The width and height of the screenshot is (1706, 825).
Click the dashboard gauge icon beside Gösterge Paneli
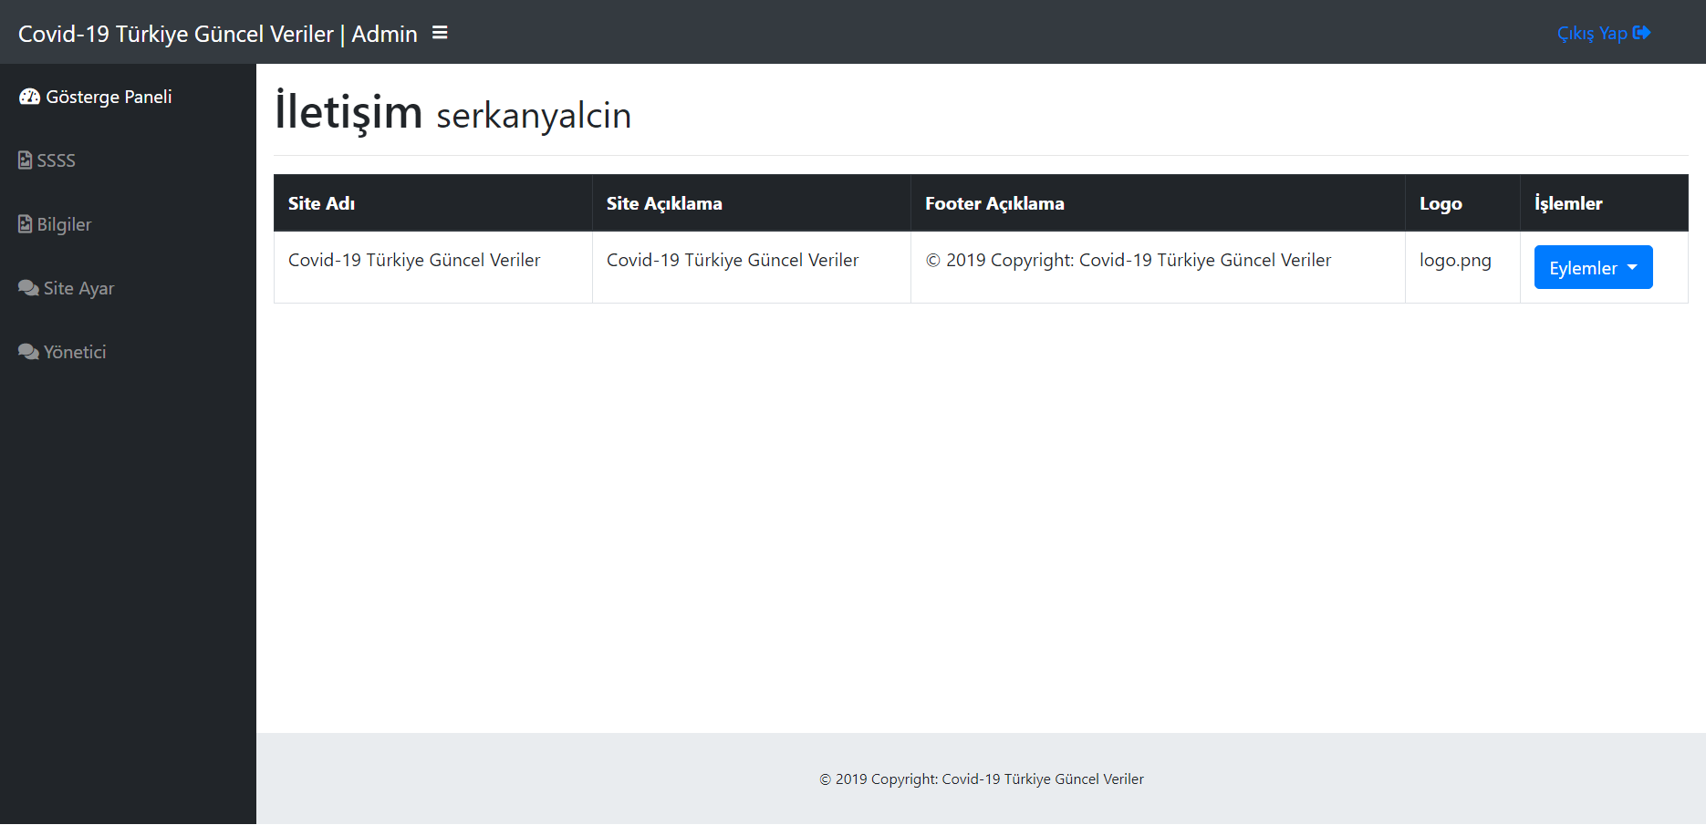(x=29, y=97)
